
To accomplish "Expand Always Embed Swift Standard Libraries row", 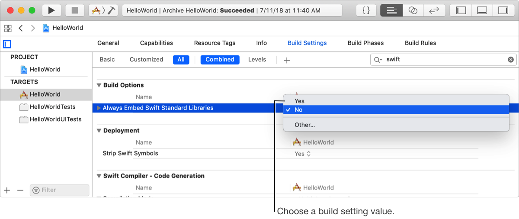I will tap(99, 108).
